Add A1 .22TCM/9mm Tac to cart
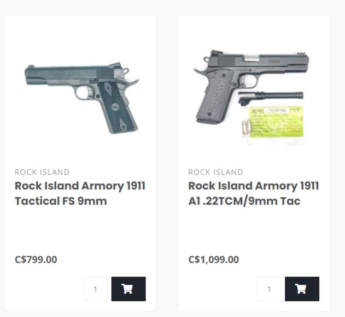Screen dimensions: 345x317 pos(302,289)
